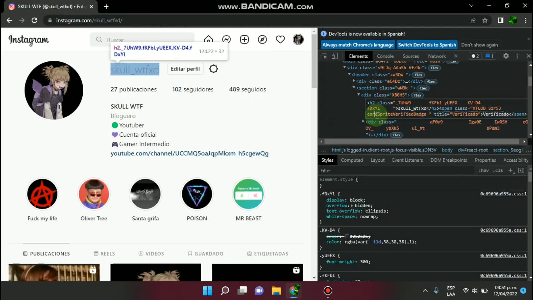
Task: Click Switch DevTools to Spanish
Action: (x=427, y=45)
